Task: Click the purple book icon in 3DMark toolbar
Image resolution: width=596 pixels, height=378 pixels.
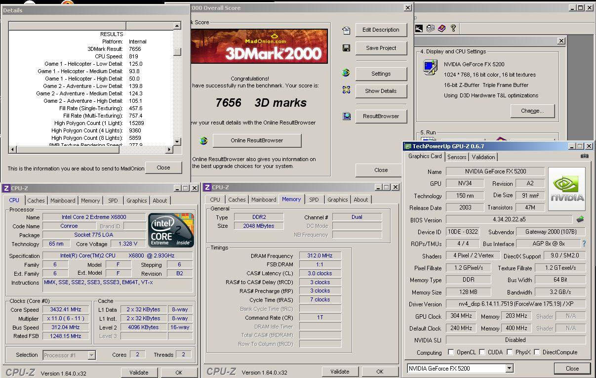Action: 441,28
